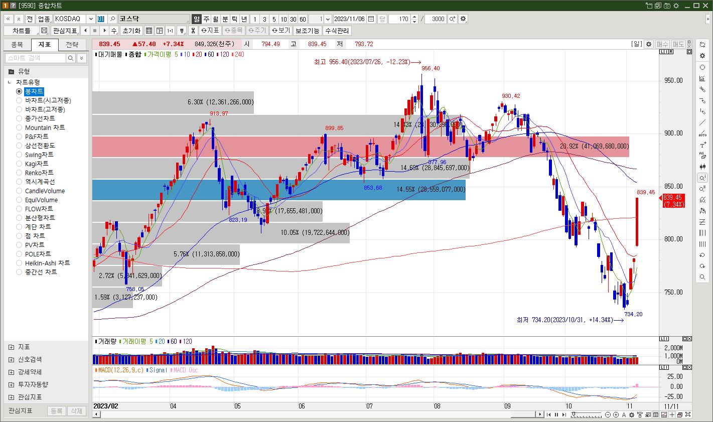713x422 pixels.
Task: Expand the 지표 section in the sidebar
Action: click(x=12, y=347)
